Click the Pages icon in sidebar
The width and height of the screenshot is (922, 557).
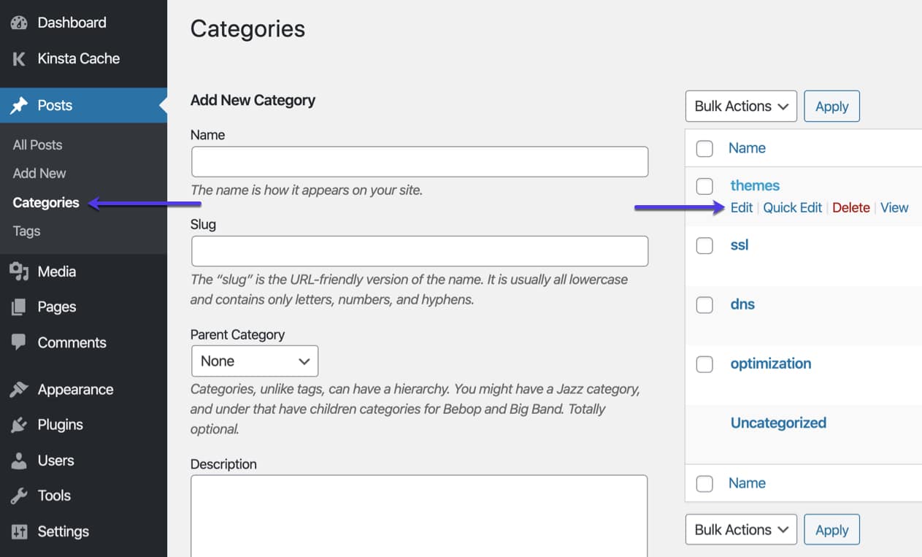click(18, 307)
